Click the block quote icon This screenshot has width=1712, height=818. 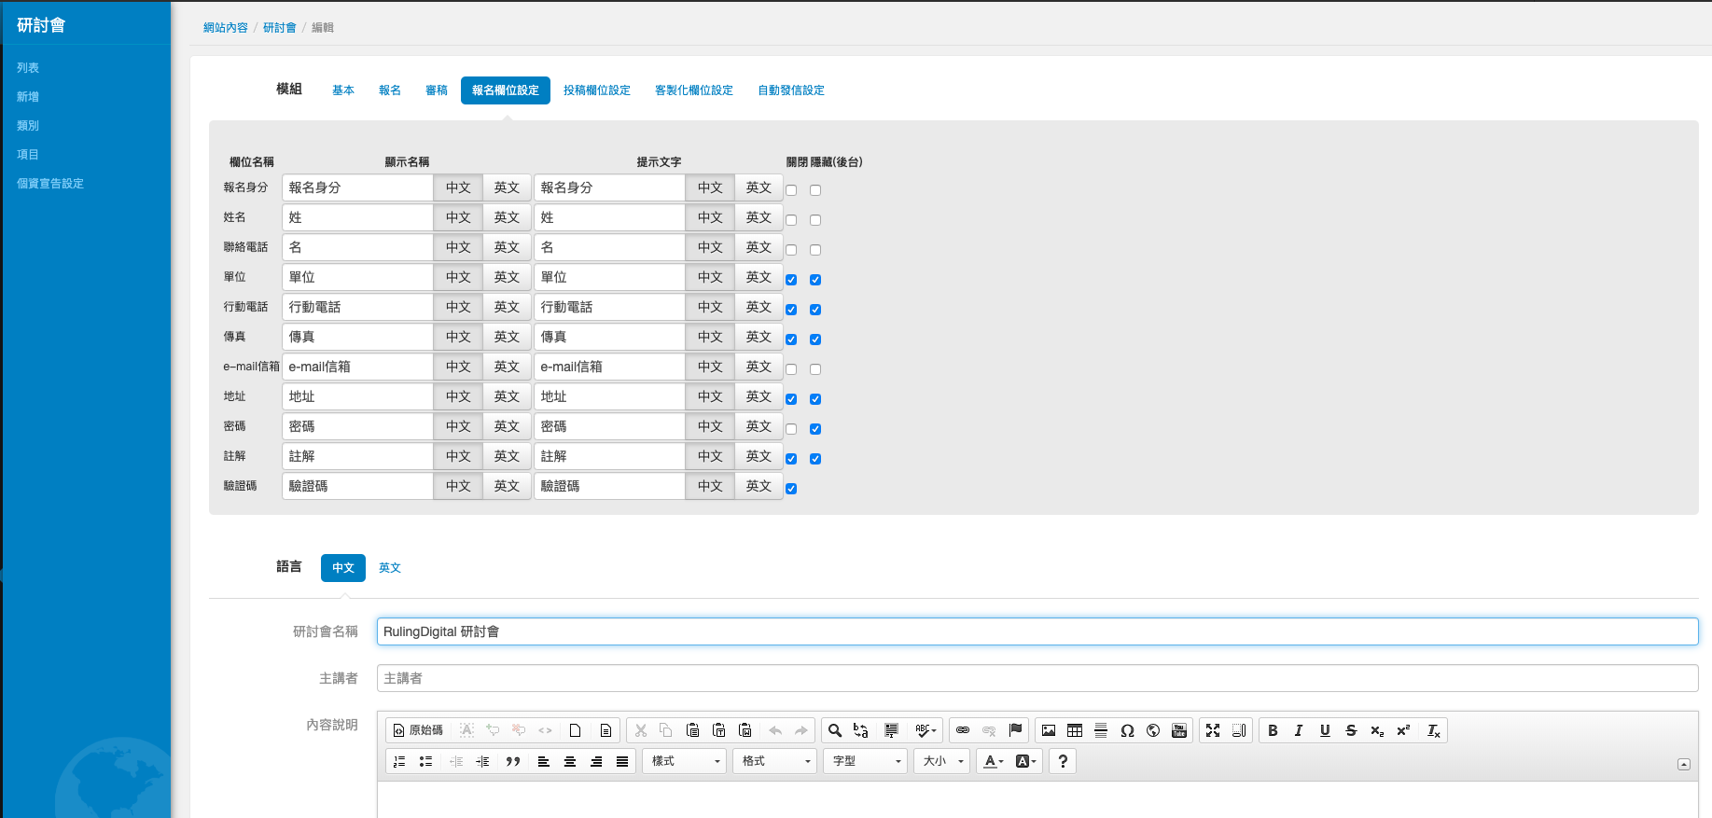coord(512,761)
